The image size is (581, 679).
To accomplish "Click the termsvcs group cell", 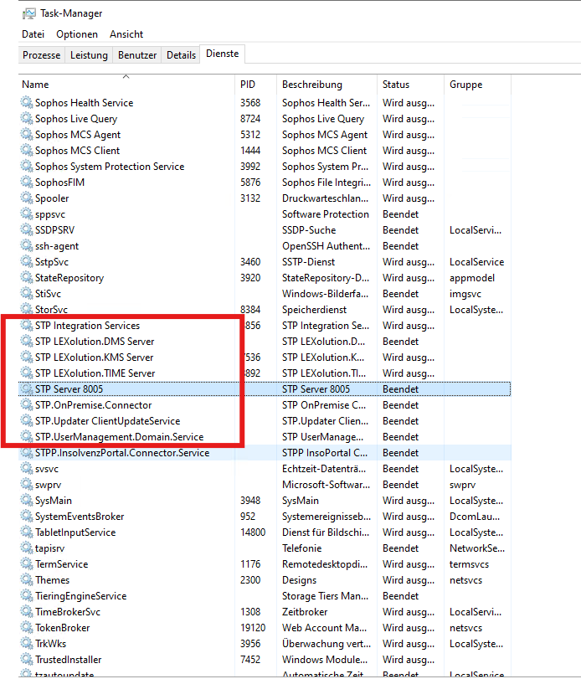I will (x=469, y=563).
